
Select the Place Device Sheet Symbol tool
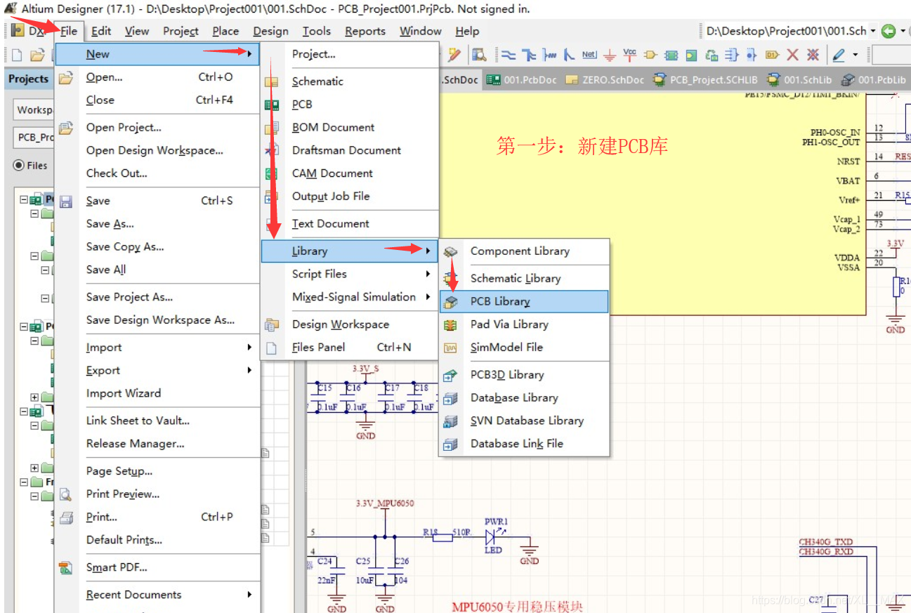(x=712, y=55)
